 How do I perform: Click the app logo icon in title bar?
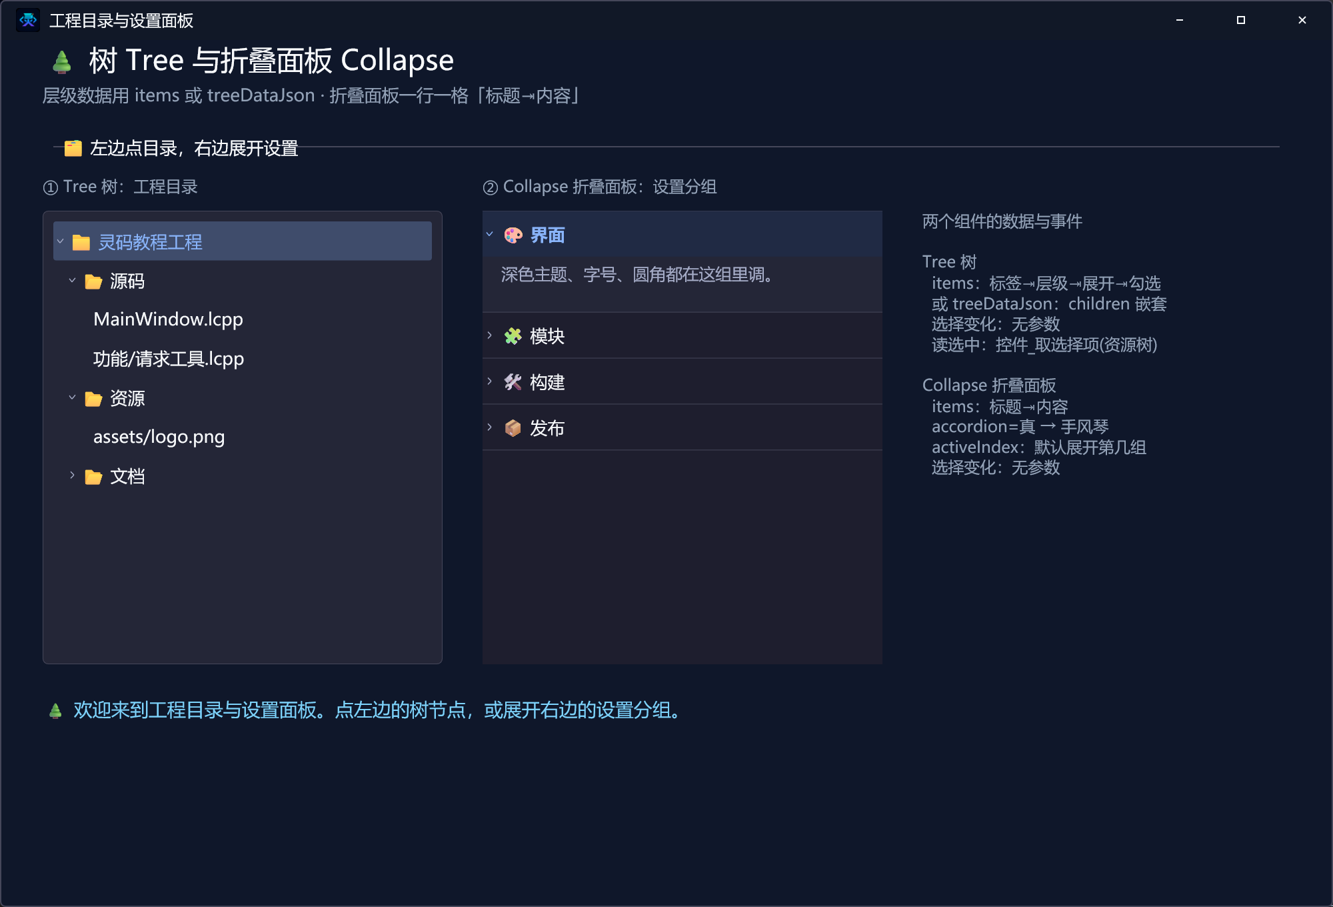[x=28, y=20]
